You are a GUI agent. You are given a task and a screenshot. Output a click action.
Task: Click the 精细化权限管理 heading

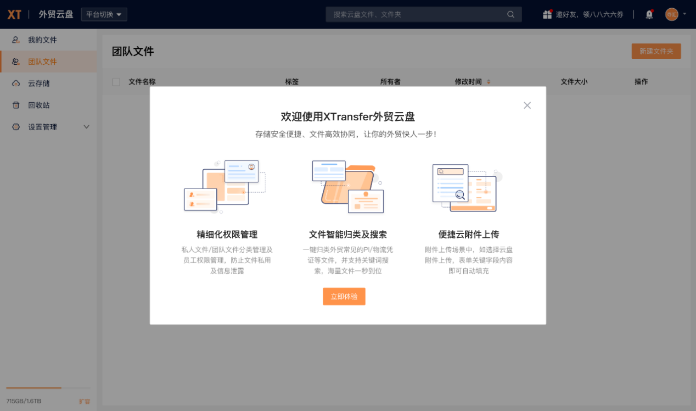227,235
